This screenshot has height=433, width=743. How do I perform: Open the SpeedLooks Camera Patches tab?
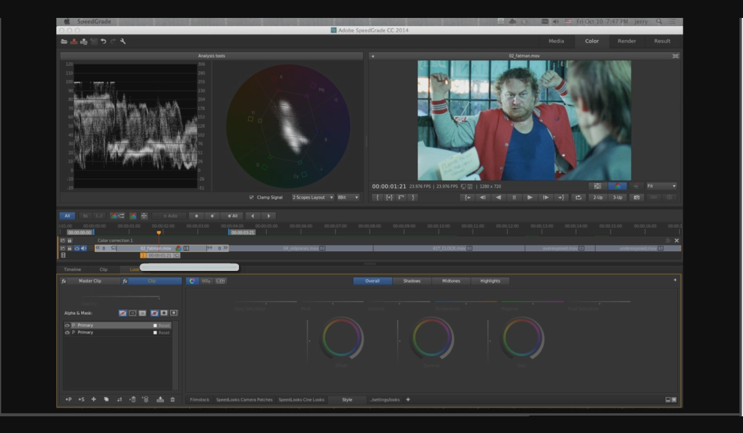244,400
